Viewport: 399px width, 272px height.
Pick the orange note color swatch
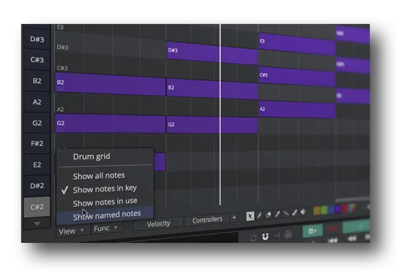click(317, 210)
